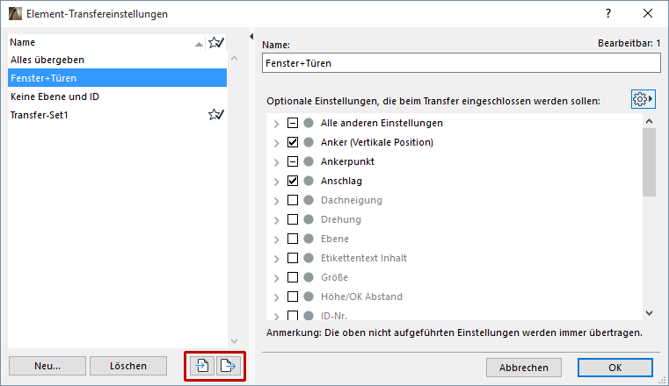
Task: Uncheck the Anker (Vertikale Position) checkbox
Action: [294, 142]
